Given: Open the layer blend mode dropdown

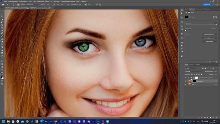Looking at the screenshot, I should pos(194,71).
